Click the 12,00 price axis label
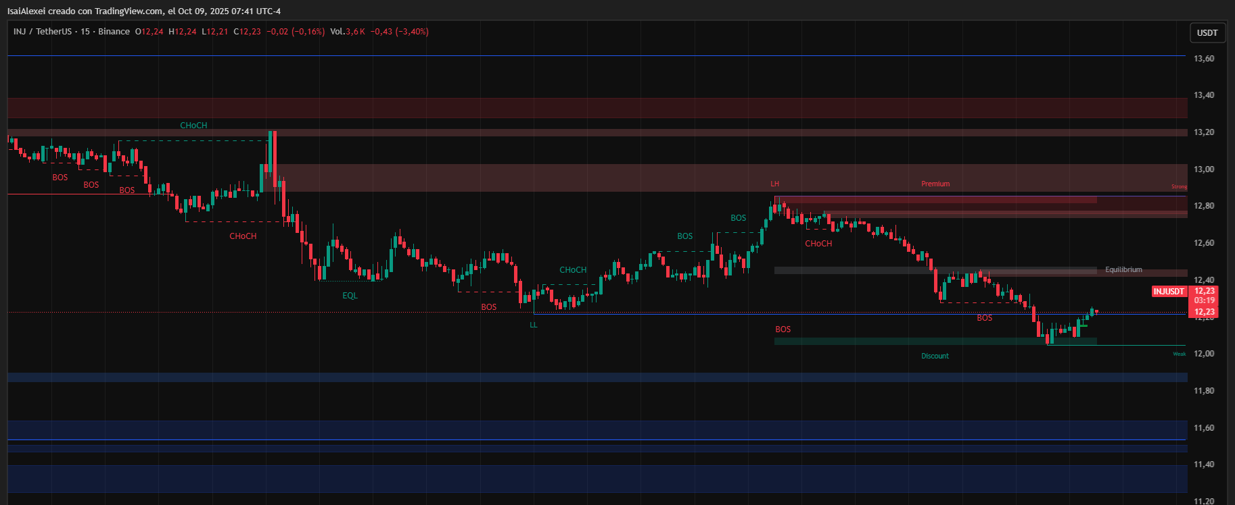The image size is (1235, 505). pyautogui.click(x=1204, y=354)
